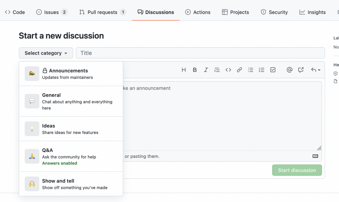
Task: Insert code formatting in the editor toolbar
Action: pos(228,70)
